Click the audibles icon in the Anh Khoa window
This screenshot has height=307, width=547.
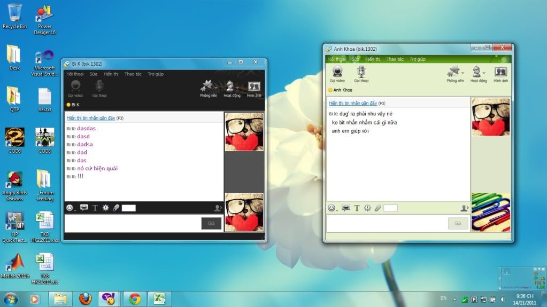346,208
